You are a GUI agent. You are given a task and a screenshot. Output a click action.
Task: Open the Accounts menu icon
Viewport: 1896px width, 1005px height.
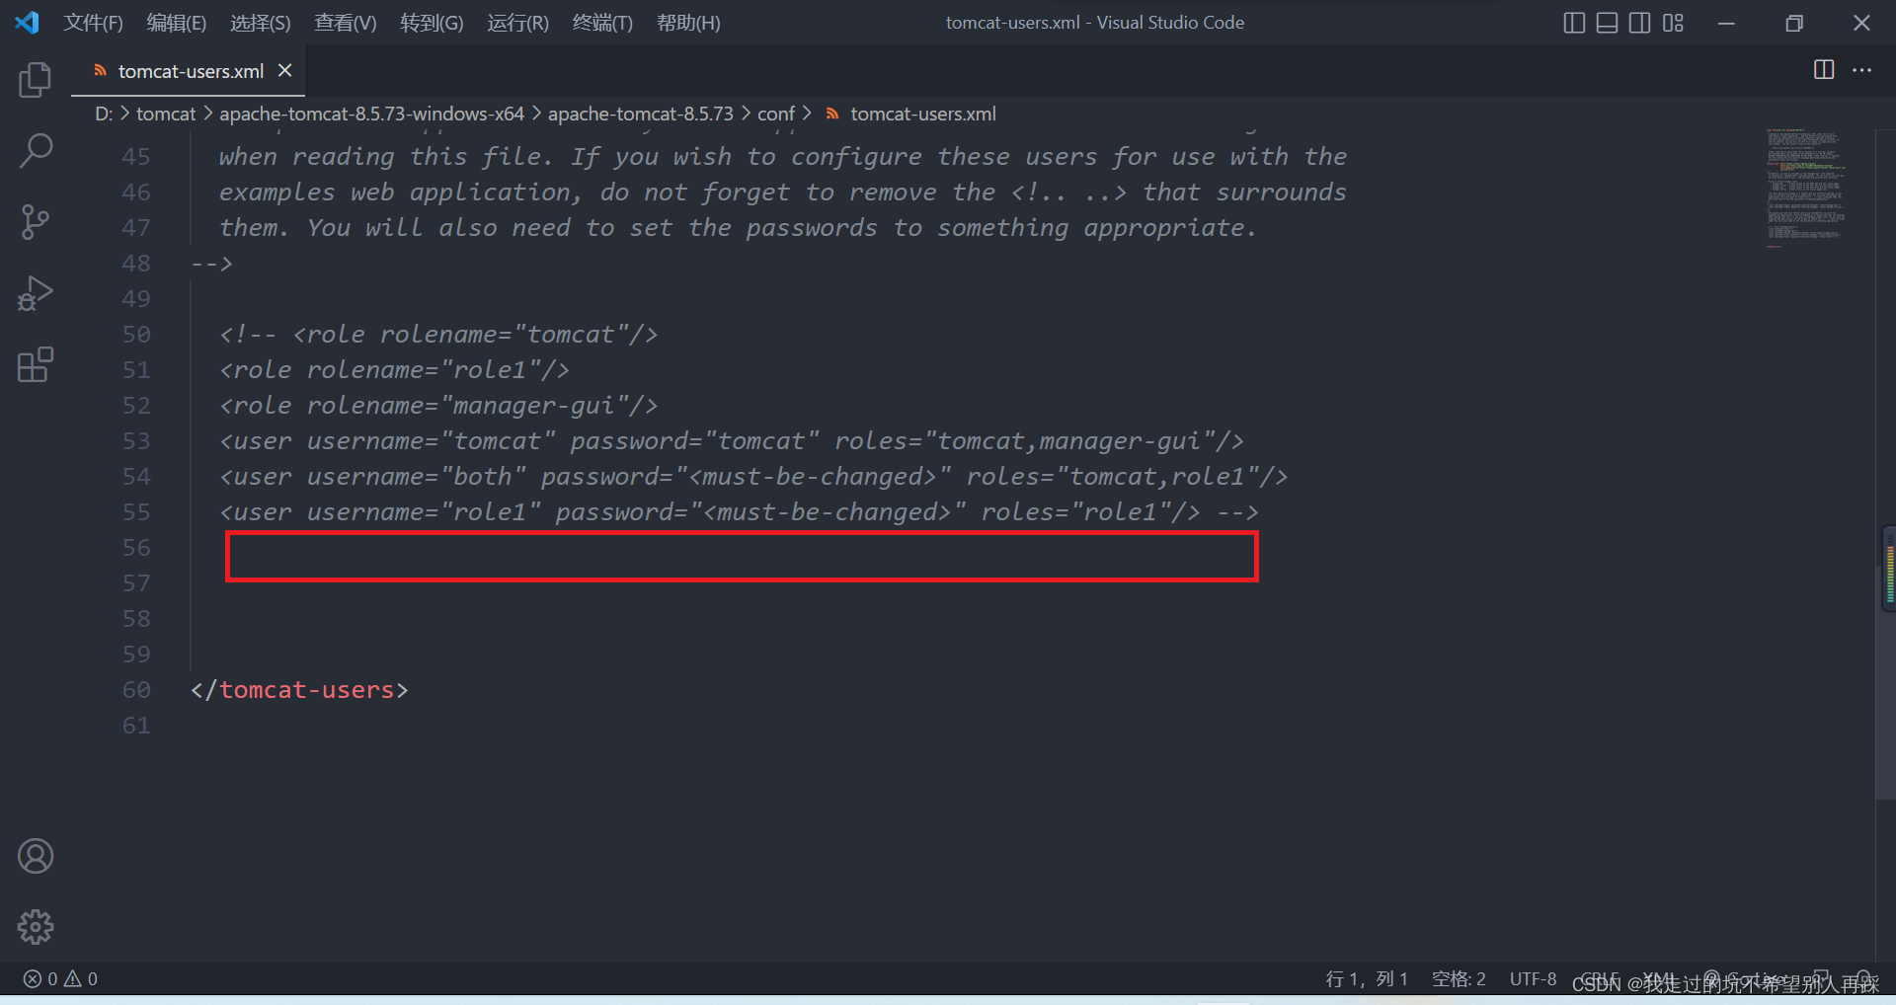tap(36, 856)
